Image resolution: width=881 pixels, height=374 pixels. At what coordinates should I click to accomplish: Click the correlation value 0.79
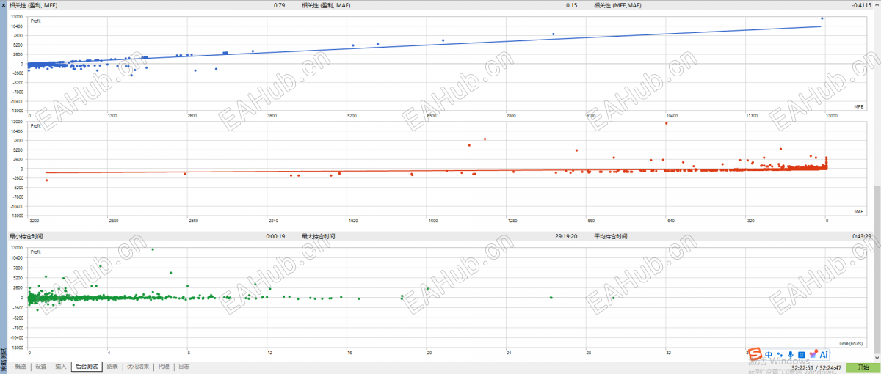(x=279, y=5)
